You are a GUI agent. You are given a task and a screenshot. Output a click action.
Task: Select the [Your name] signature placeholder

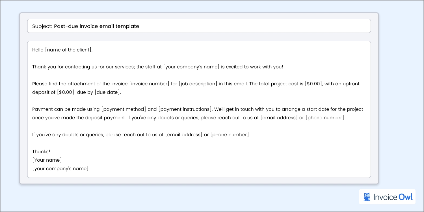coord(47,160)
